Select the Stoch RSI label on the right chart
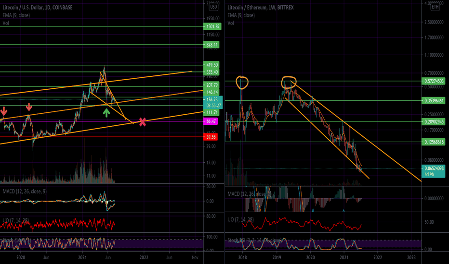This screenshot has width=449, height=264. 254,240
